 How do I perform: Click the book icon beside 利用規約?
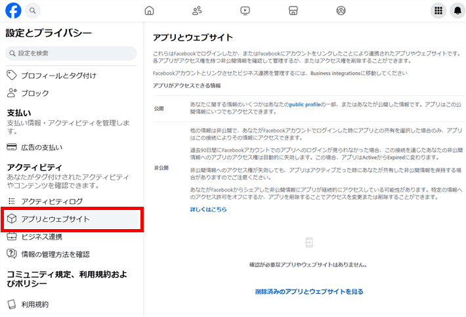pos(12,304)
